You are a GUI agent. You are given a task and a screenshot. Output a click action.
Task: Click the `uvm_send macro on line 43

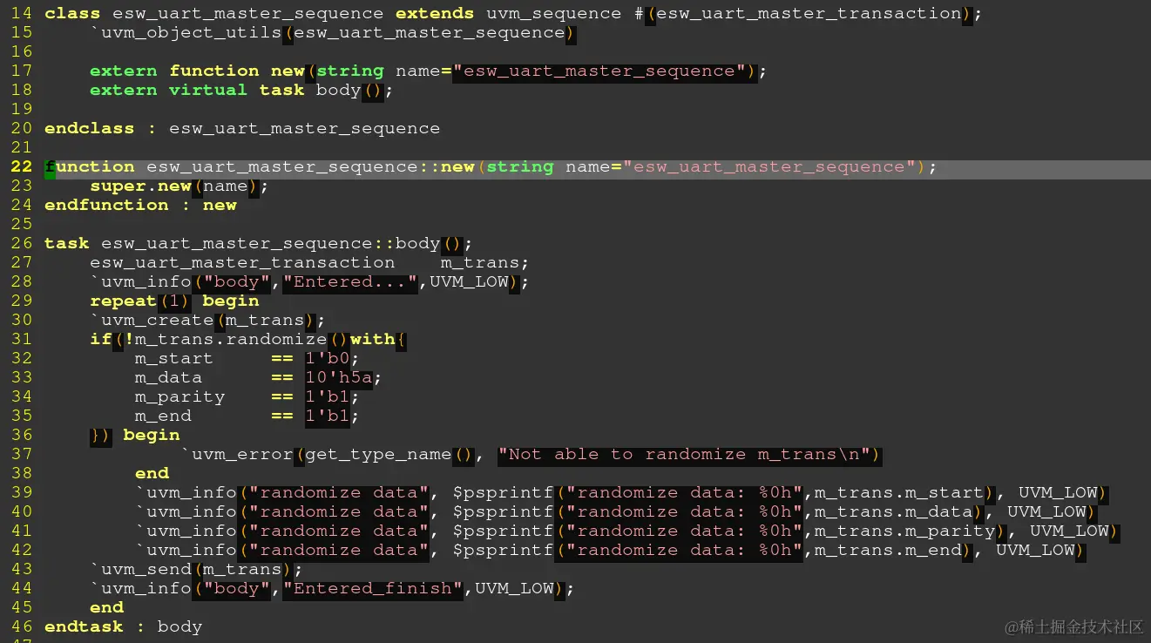point(140,570)
